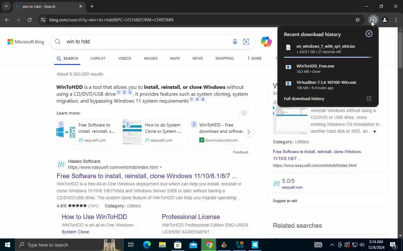Open File Explorer from taskbar
The height and width of the screenshot is (251, 403).
tap(162, 245)
